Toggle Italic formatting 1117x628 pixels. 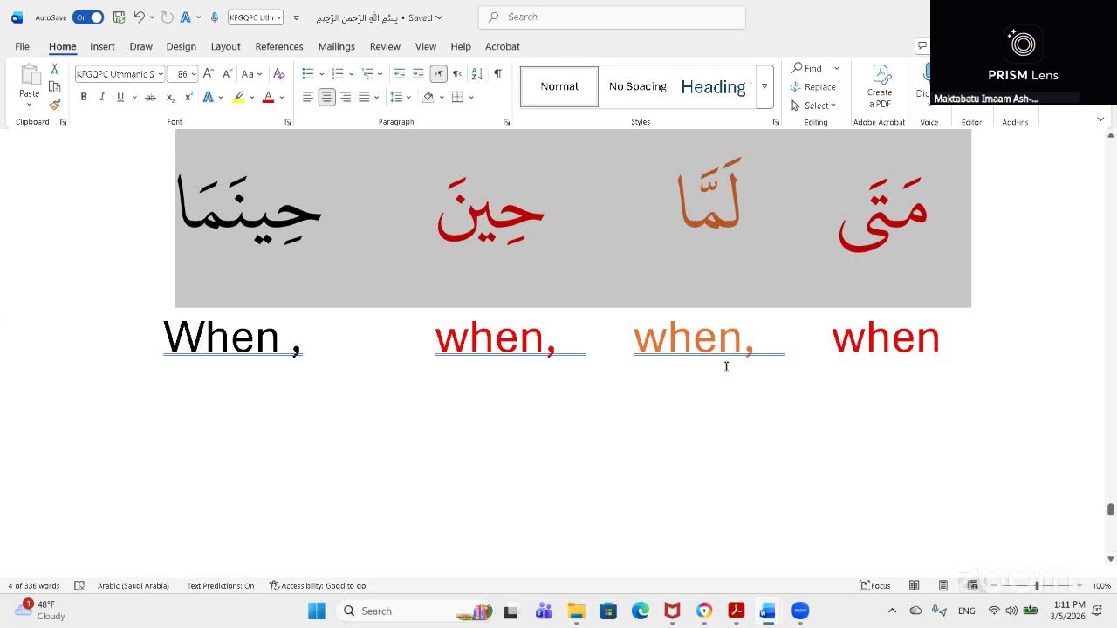point(102,97)
